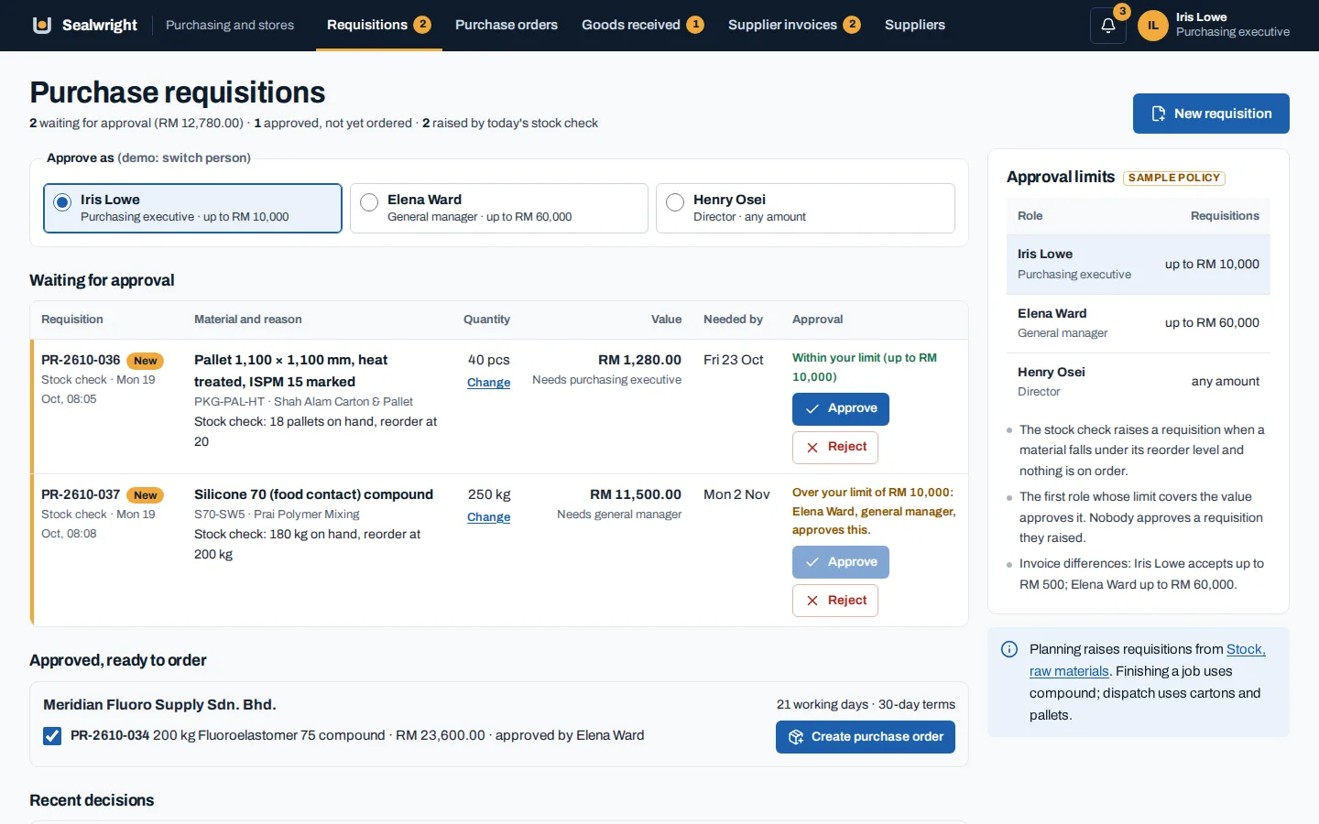Click the New badge on PR-2610-037

pyautogui.click(x=146, y=495)
